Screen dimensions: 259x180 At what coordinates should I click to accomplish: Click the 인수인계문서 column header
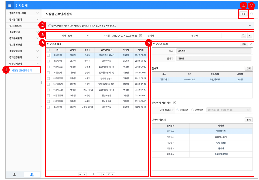click(107, 50)
